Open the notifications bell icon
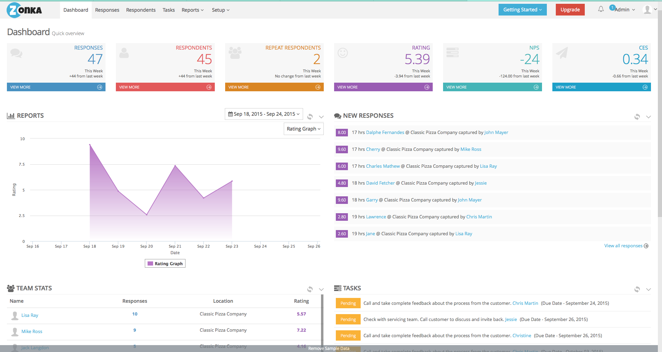The width and height of the screenshot is (662, 352). [x=601, y=9]
